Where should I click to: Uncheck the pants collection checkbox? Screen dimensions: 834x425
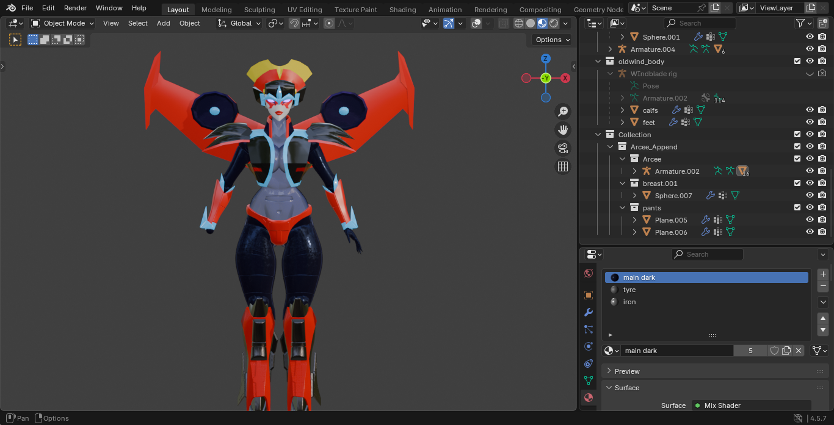797,208
